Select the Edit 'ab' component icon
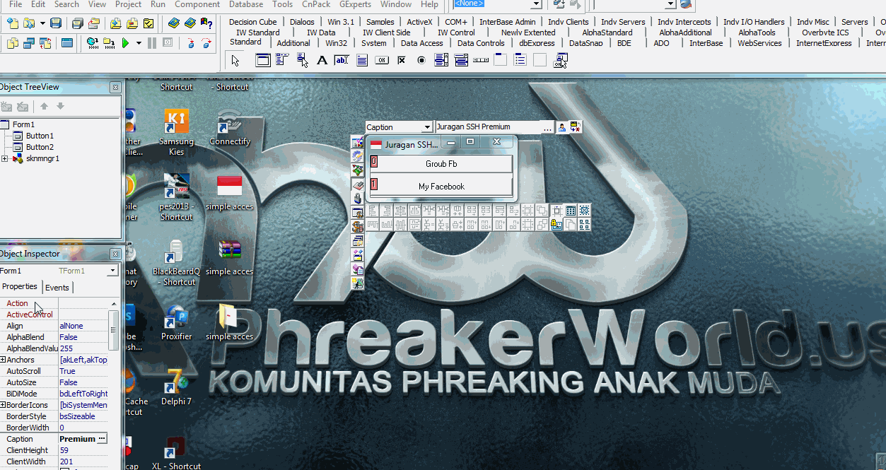Image resolution: width=886 pixels, height=470 pixels. pyautogui.click(x=342, y=61)
